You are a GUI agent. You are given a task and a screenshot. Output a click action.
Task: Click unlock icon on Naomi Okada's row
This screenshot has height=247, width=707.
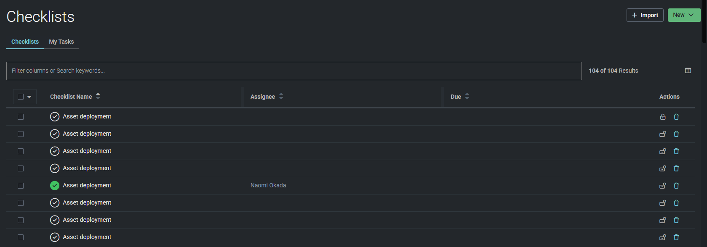point(662,186)
